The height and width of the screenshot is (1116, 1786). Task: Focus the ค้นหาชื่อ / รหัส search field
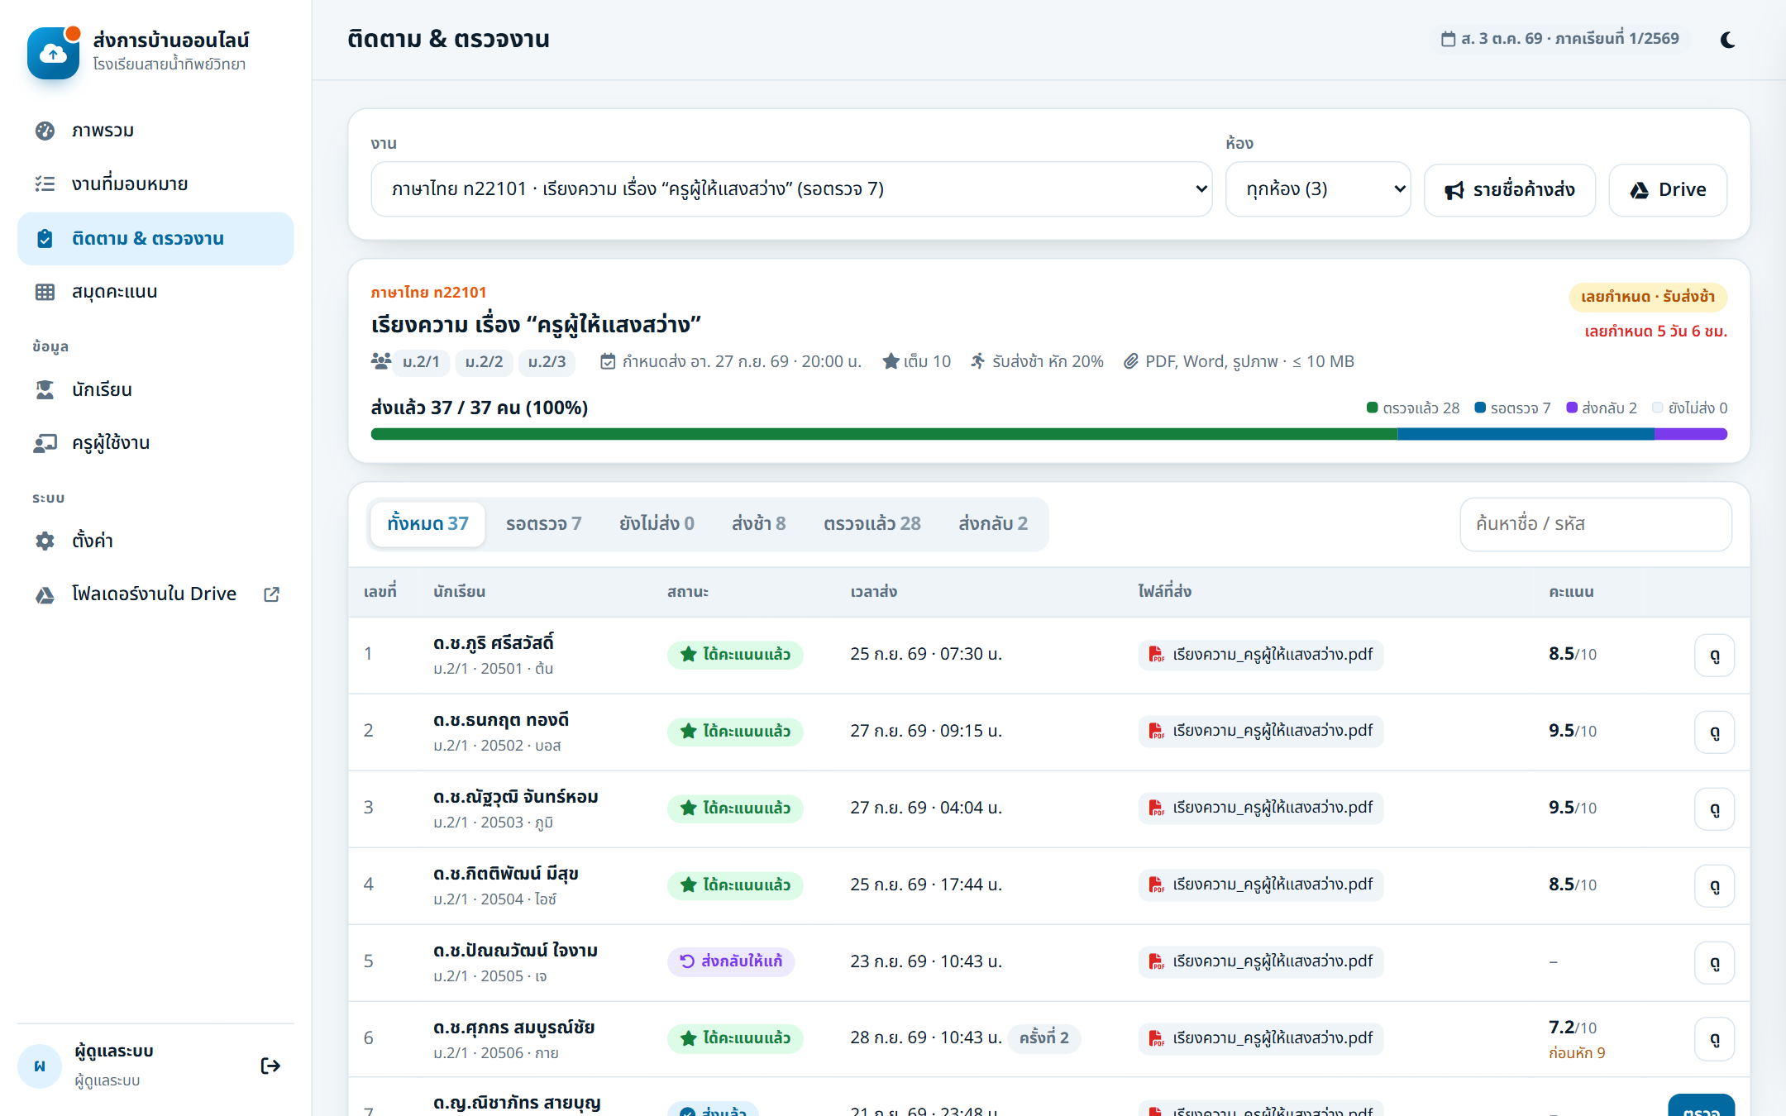coord(1596,524)
